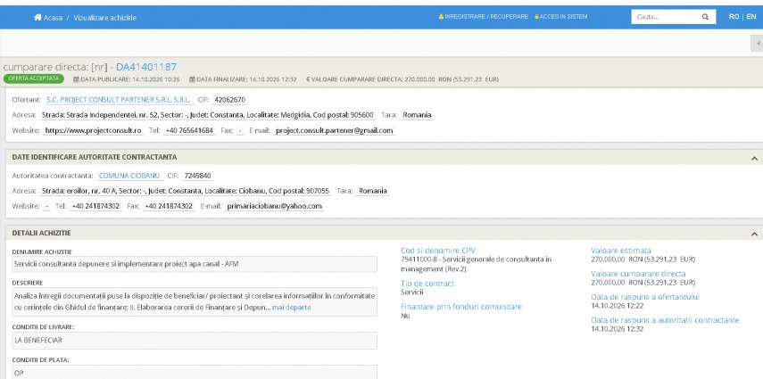Open the COMUNA CIOBANU link
The height and width of the screenshot is (379, 763).
(x=129, y=176)
